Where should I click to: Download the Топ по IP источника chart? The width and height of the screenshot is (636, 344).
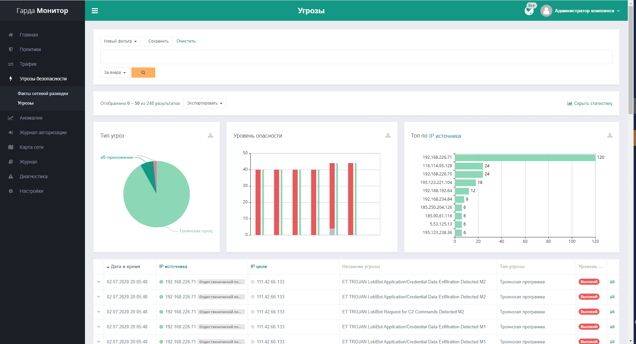610,136
